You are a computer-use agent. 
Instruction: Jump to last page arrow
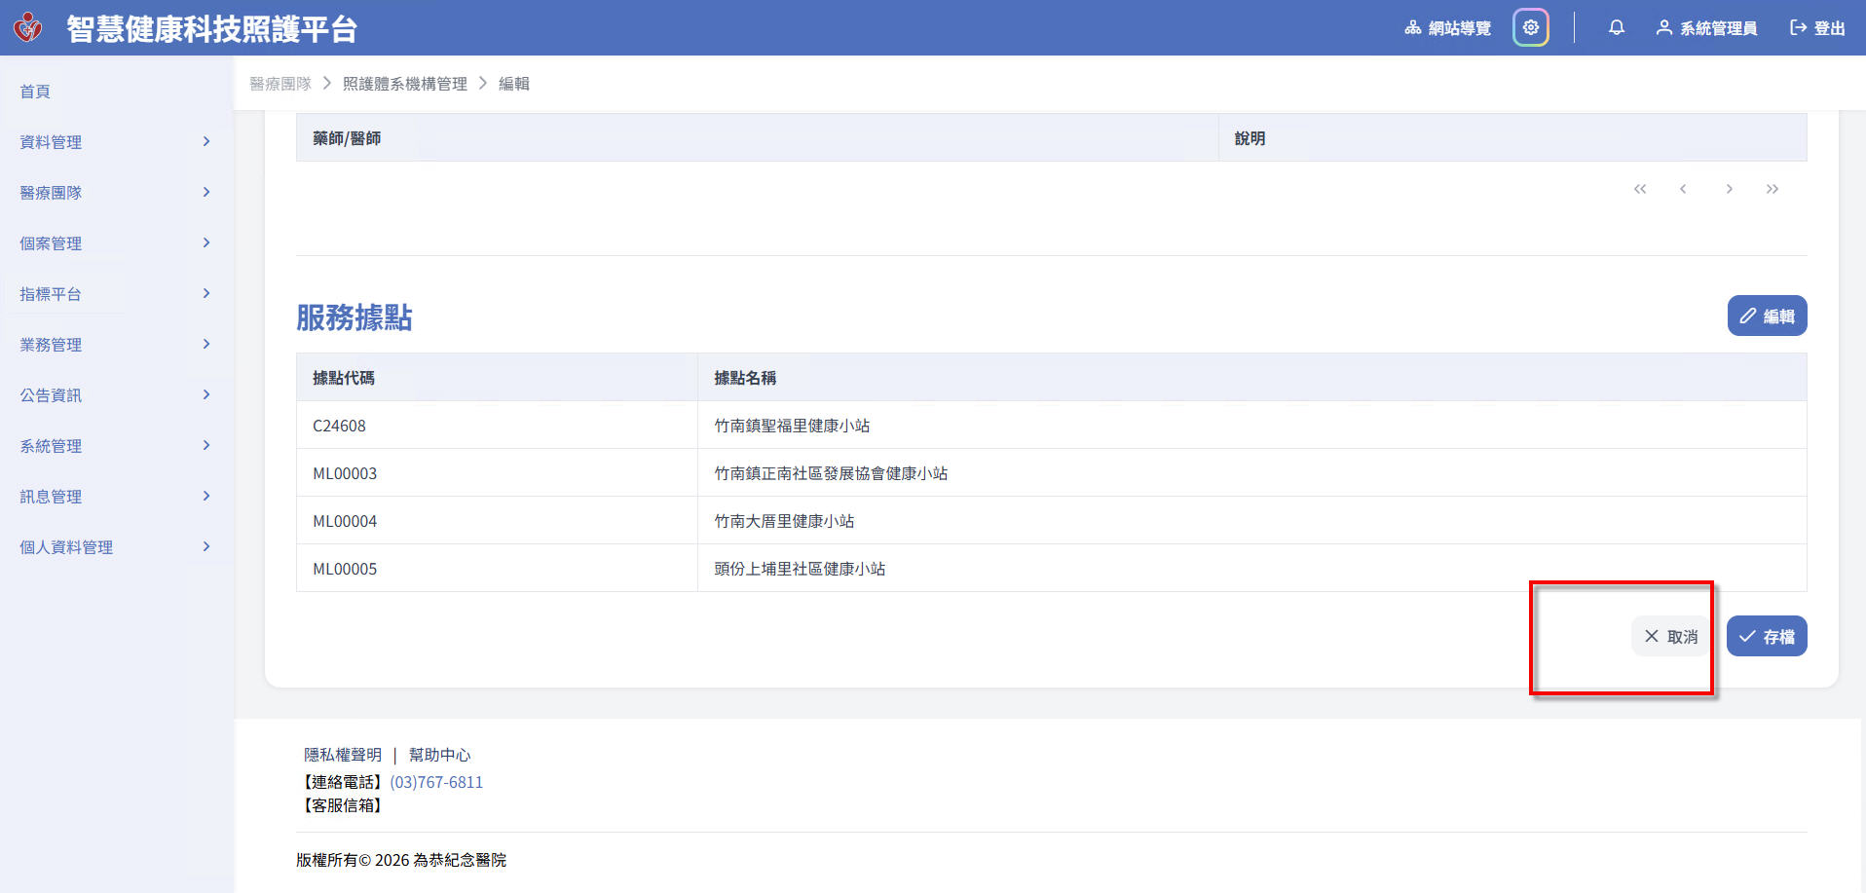click(x=1772, y=189)
